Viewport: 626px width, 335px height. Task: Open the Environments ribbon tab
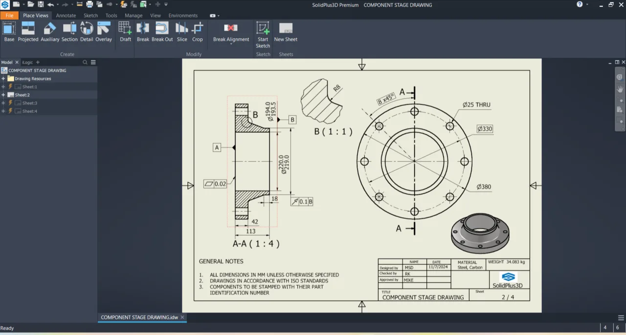point(183,15)
